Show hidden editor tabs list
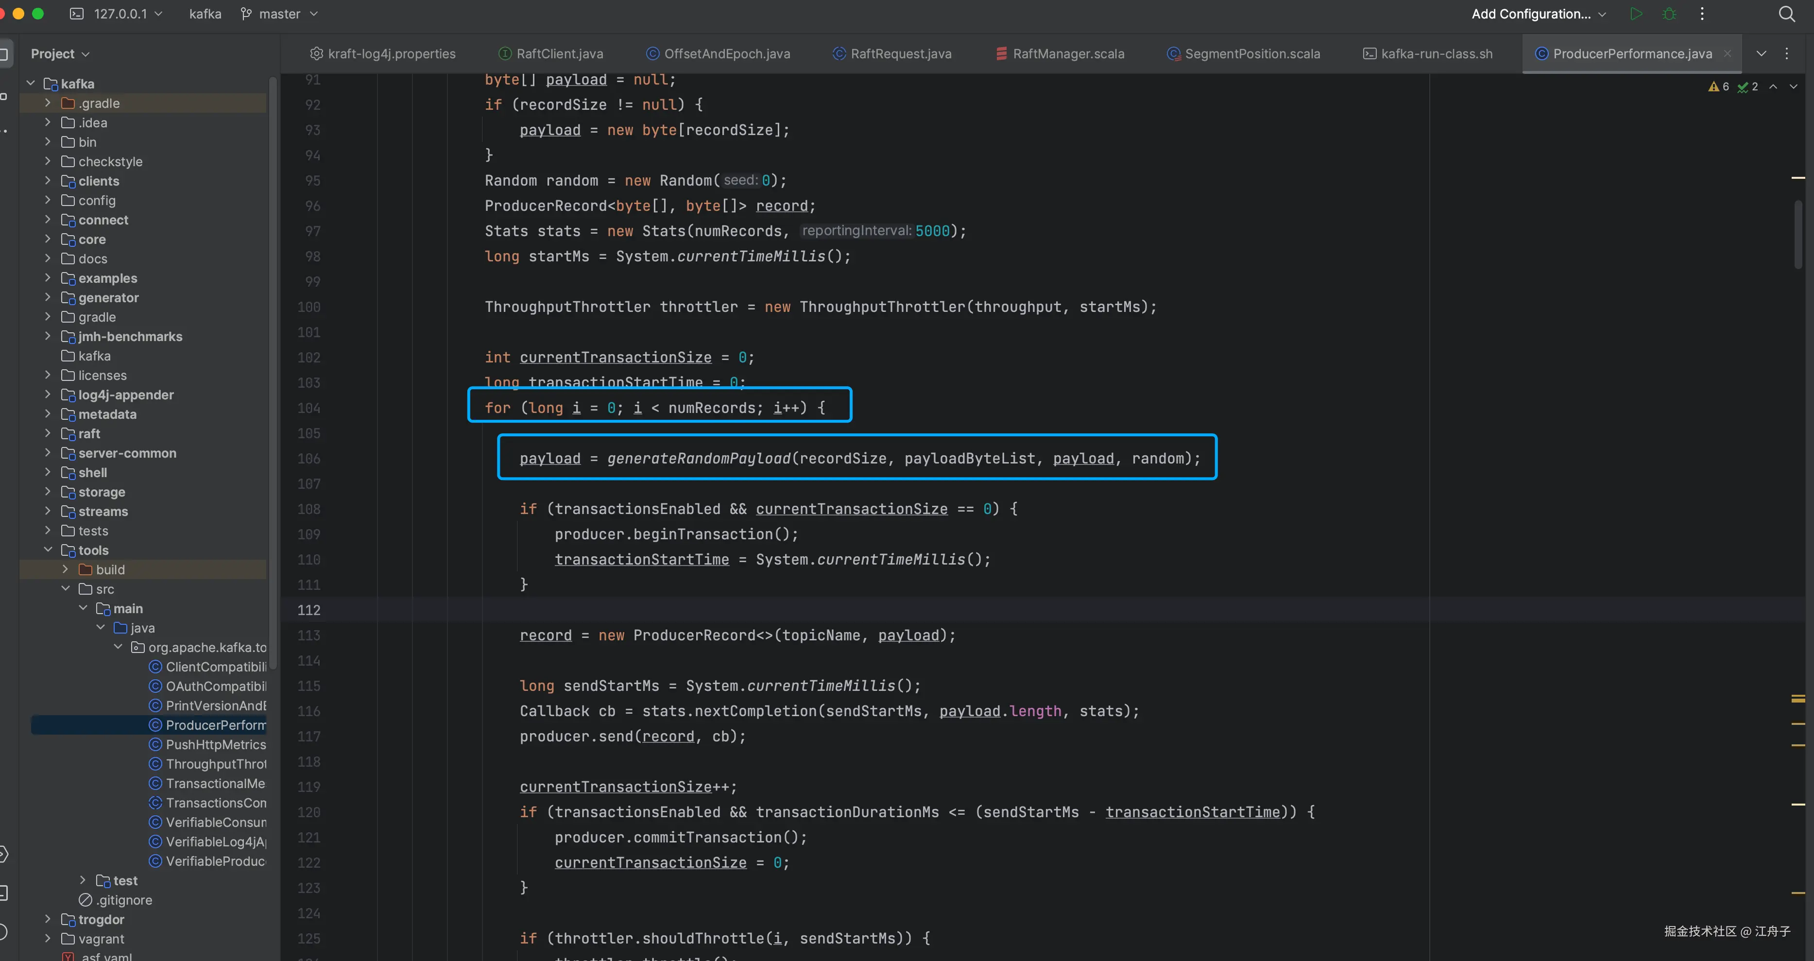 pyautogui.click(x=1761, y=53)
